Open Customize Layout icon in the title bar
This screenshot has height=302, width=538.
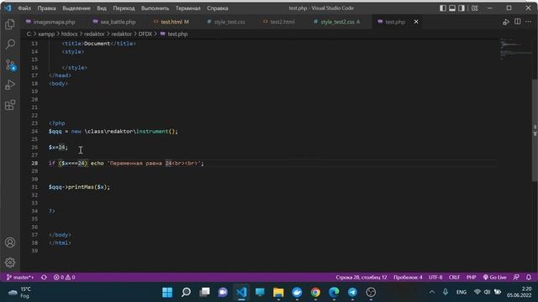click(x=474, y=8)
